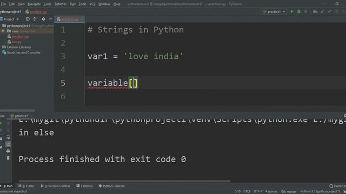Hide the Project tool window with minus icon
This screenshot has height=194, width=346.
pos(50,19)
